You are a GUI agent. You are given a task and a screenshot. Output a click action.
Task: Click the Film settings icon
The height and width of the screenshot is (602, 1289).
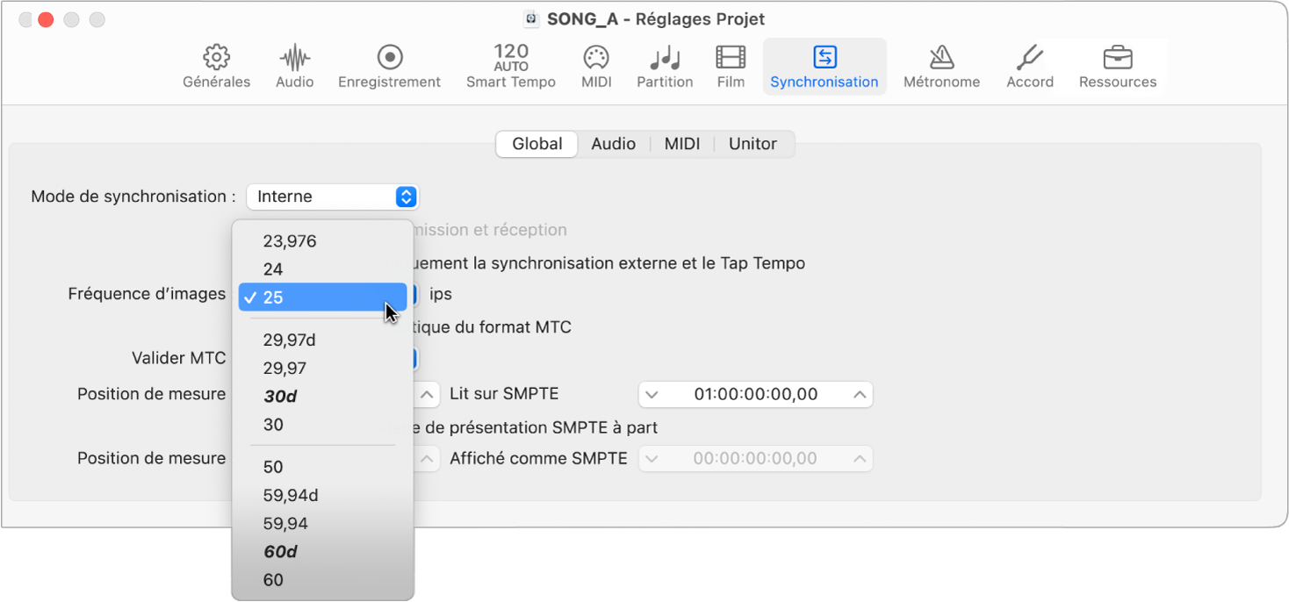pos(730,66)
